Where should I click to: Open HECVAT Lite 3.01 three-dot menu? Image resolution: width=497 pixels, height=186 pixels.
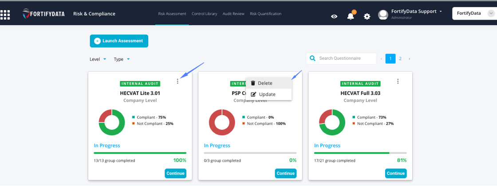tap(177, 81)
